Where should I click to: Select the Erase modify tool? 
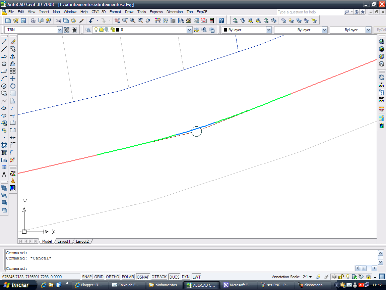point(13,42)
